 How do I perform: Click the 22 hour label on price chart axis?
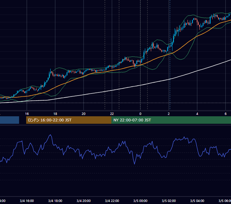coord(112,114)
